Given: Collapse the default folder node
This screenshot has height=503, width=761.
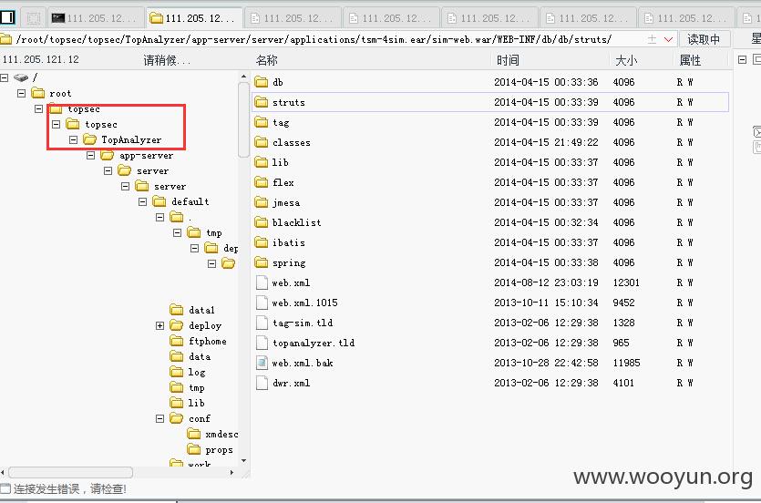Looking at the screenshot, I should pos(143,201).
